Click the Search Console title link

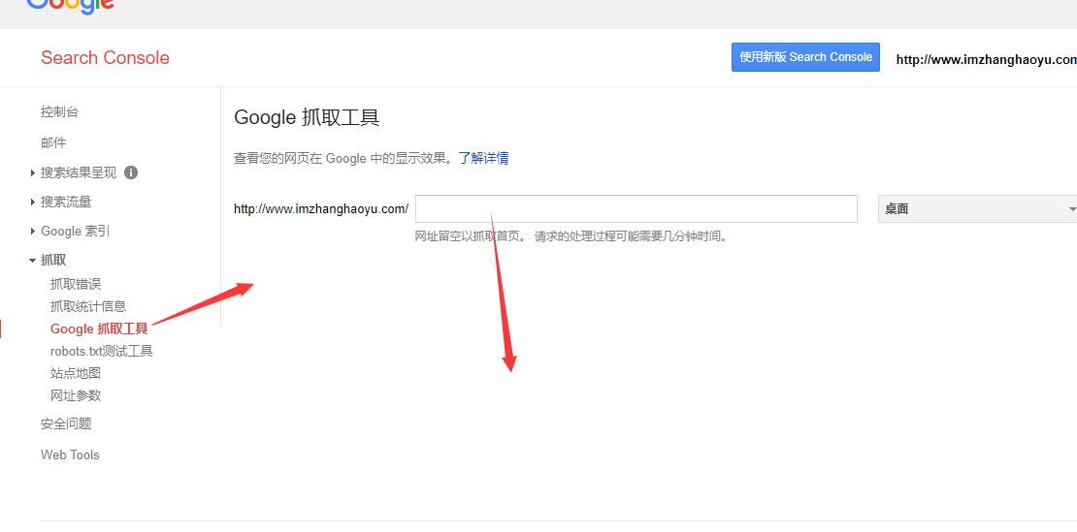pyautogui.click(x=105, y=57)
